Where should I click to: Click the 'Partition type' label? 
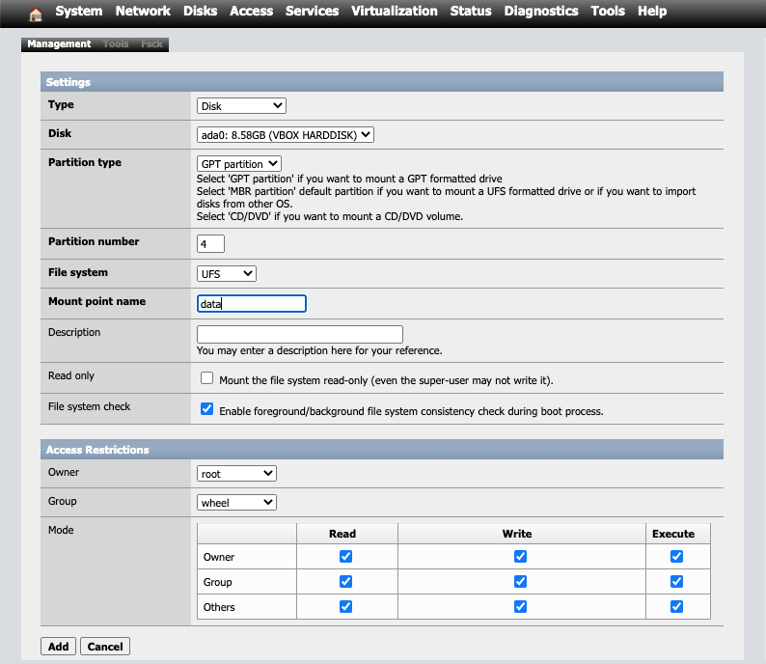click(x=85, y=162)
